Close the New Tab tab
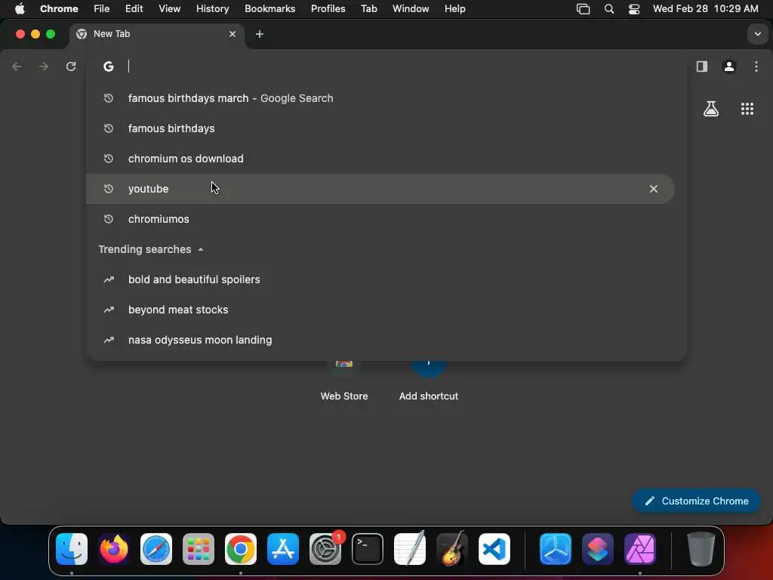The width and height of the screenshot is (773, 580). (233, 34)
